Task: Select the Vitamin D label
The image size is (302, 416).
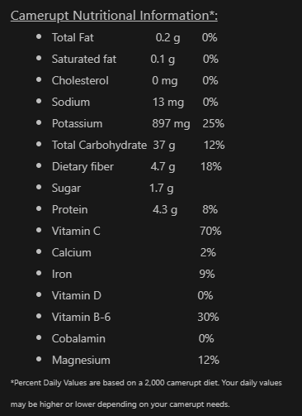Action: [77, 295]
